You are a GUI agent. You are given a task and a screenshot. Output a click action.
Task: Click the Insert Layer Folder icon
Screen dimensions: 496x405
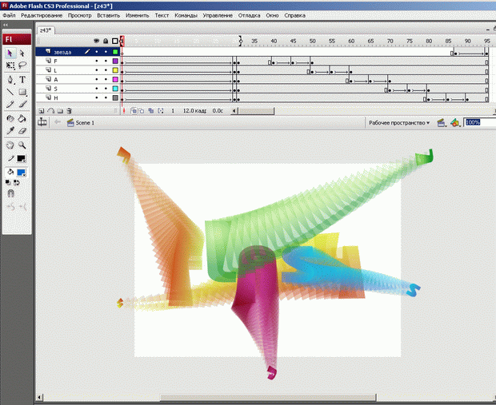click(60, 111)
